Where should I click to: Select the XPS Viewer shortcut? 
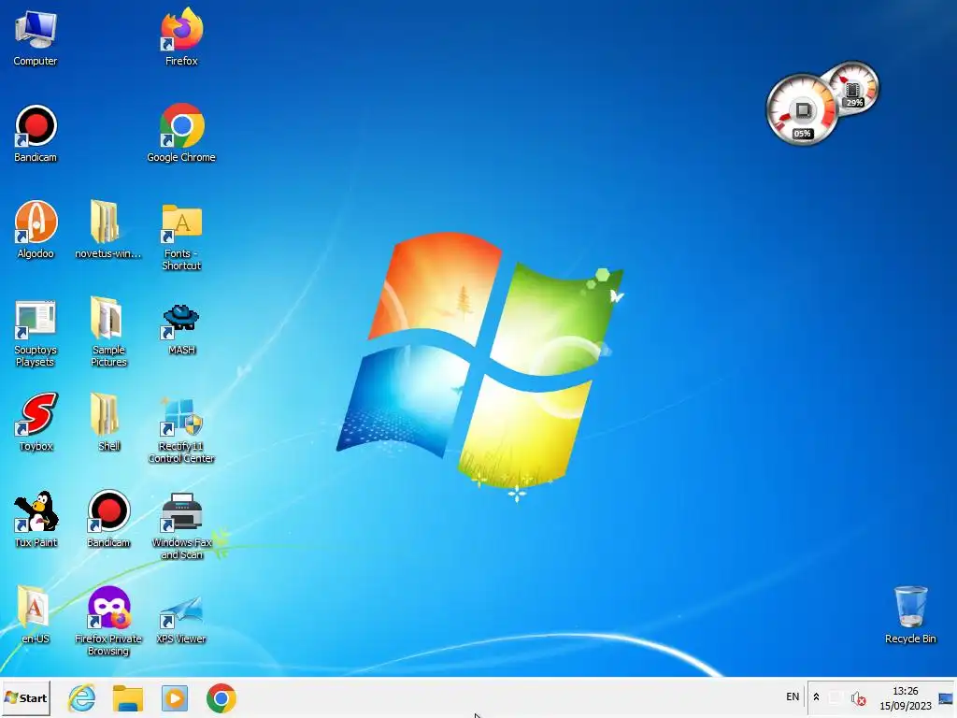click(181, 619)
